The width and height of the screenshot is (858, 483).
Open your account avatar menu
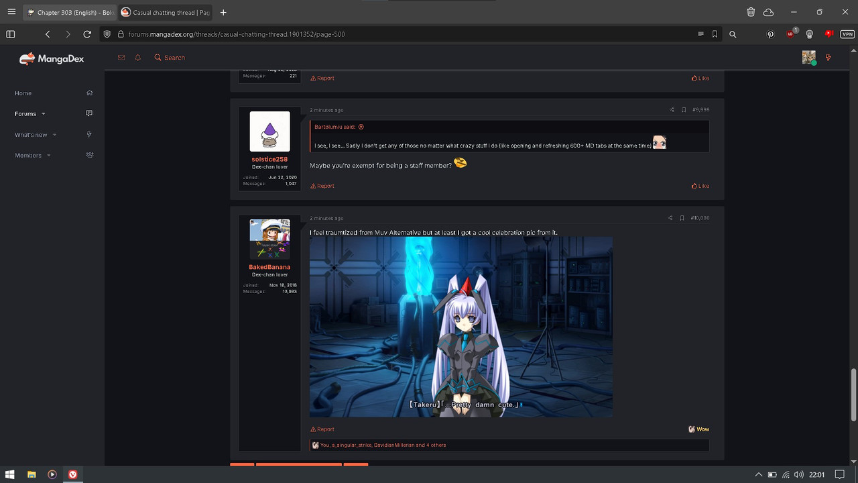click(x=809, y=58)
